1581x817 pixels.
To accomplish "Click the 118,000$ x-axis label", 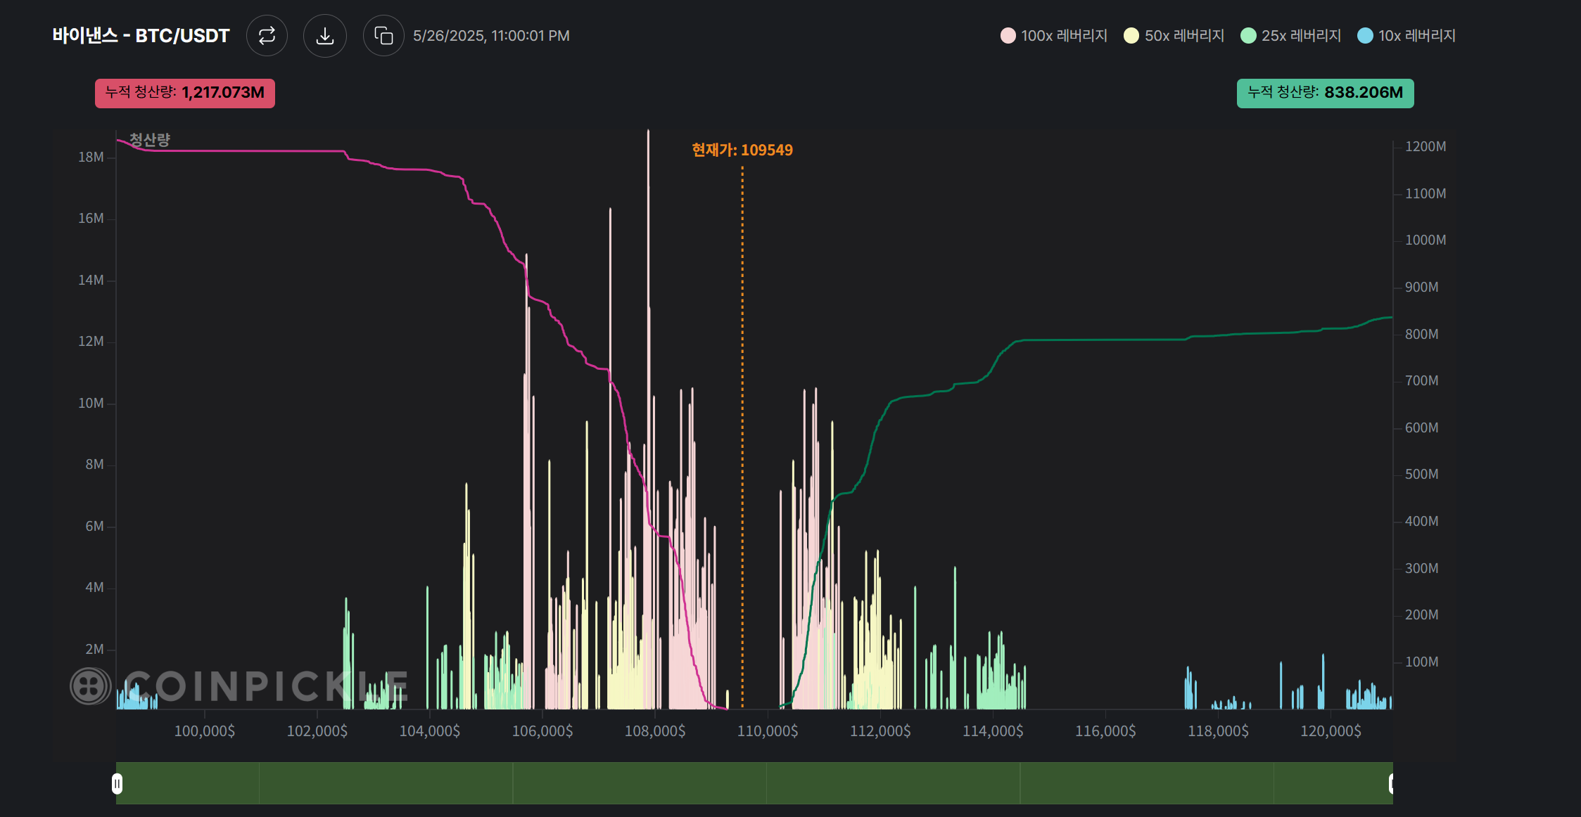I will [1218, 731].
